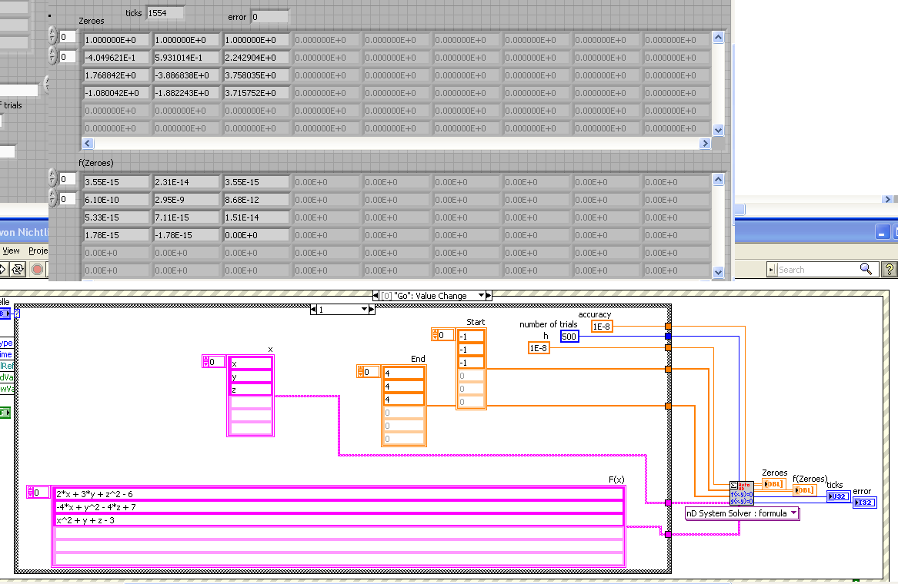Select the f(Zeroes) DBL indicator terminal
Viewport: 898px width, 584px height.
coord(805,490)
